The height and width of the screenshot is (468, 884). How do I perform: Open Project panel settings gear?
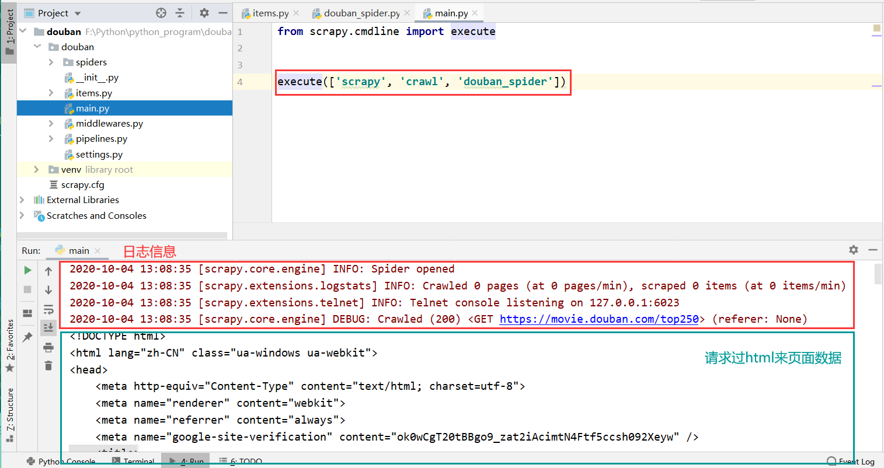[204, 13]
